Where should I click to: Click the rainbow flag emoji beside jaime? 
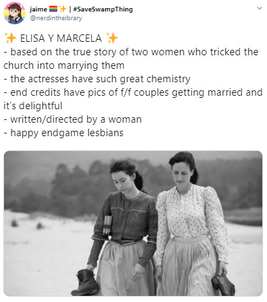tap(53, 9)
